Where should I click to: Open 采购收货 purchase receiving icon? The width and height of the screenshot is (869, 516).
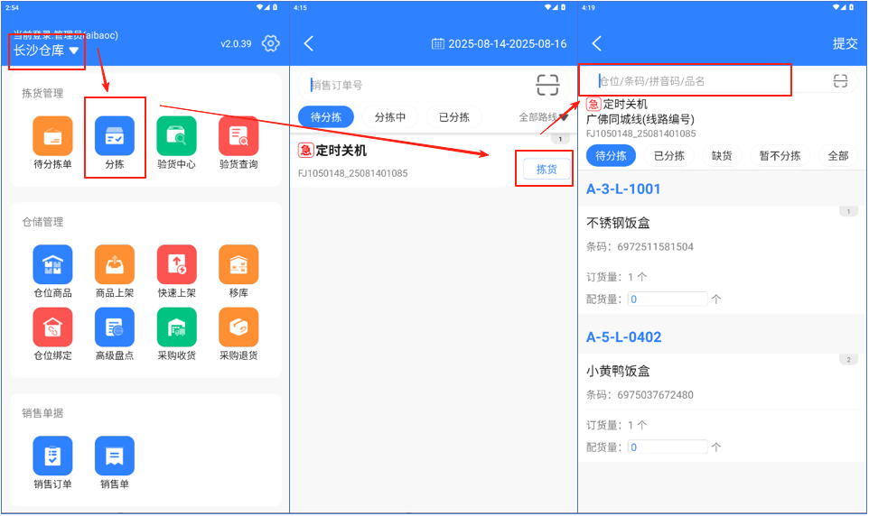coord(176,327)
